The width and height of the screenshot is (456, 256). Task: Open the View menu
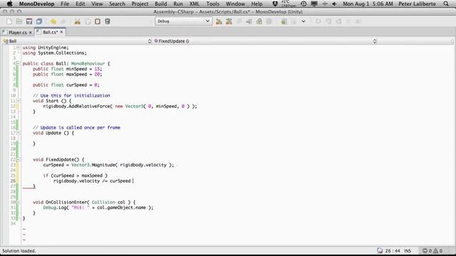point(97,4)
